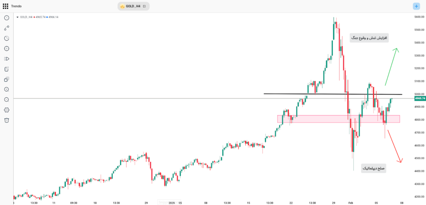Viewport: 426px width, 205px height.
Task: Zoom out the chart with magnifier minus
Action: coord(7,100)
